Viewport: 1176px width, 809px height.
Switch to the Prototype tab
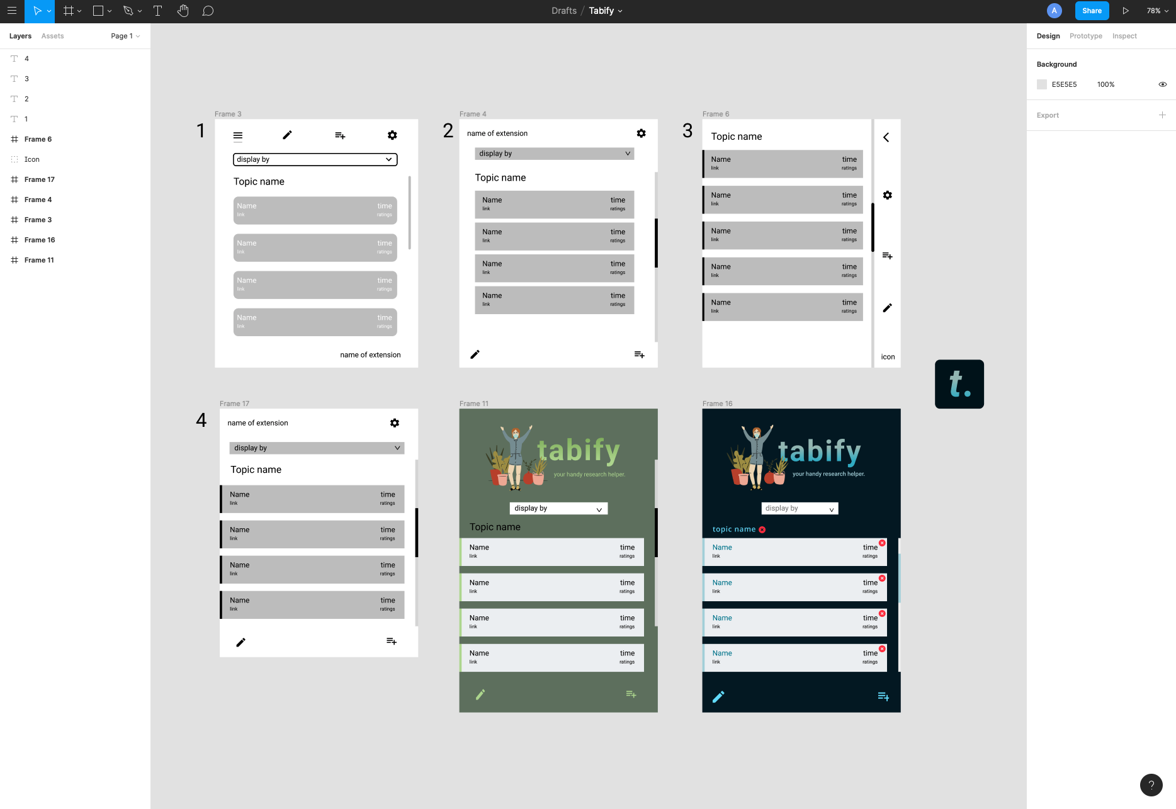point(1085,36)
